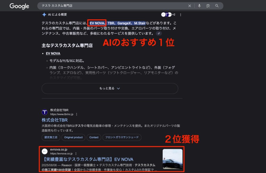Click the evnova.co.jp result favicon
Screen dimensions: 266x173
click(44, 151)
